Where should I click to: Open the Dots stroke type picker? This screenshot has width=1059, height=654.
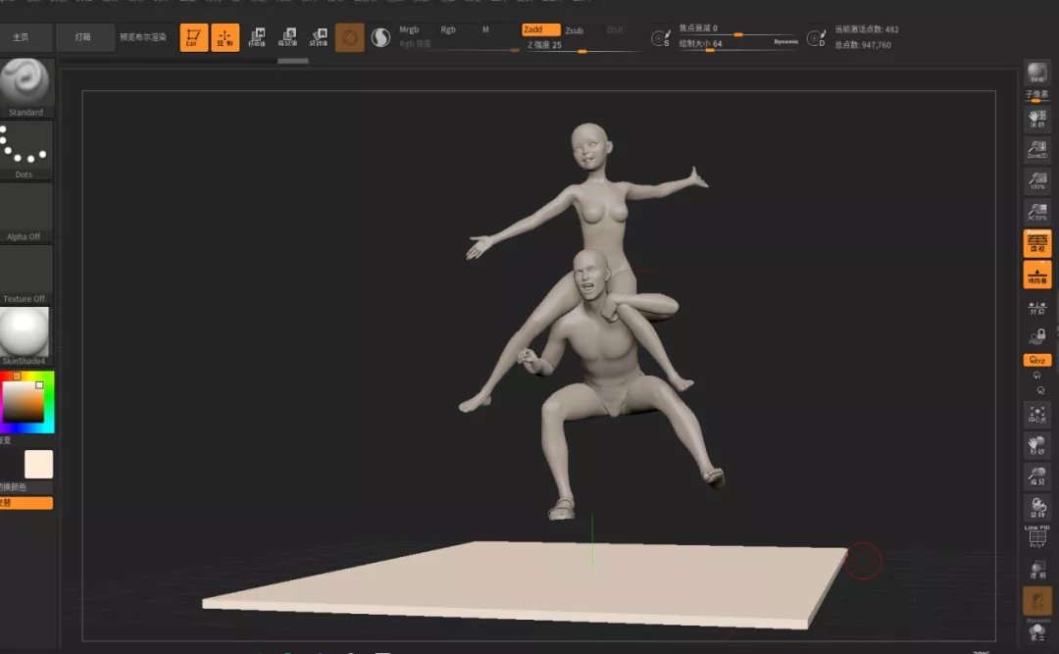coord(25,150)
